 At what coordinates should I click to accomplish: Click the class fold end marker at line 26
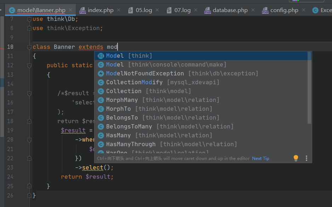tap(29, 196)
